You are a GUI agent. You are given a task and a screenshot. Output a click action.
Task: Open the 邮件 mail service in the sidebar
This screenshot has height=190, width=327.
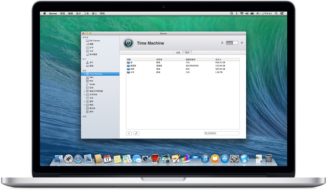click(90, 112)
